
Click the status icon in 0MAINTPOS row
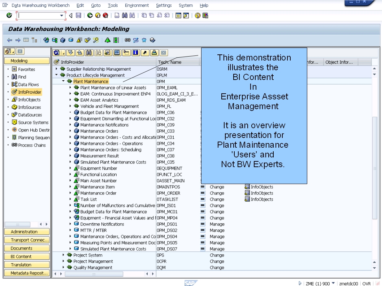(x=203, y=187)
